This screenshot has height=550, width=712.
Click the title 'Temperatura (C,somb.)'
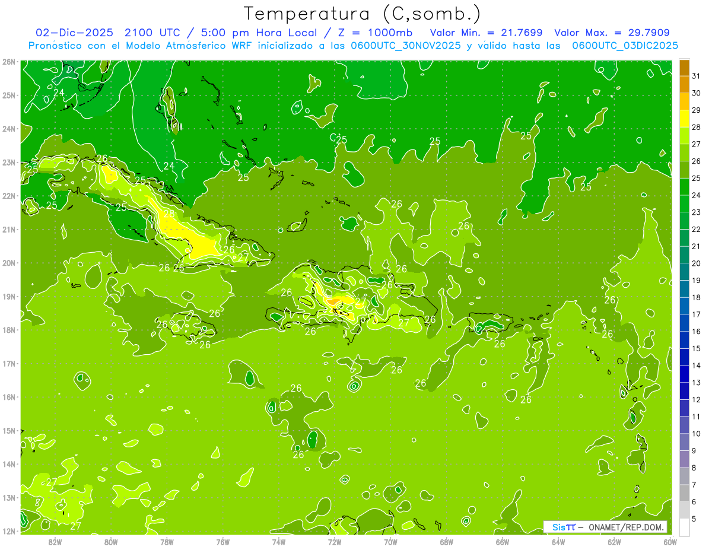tap(363, 14)
